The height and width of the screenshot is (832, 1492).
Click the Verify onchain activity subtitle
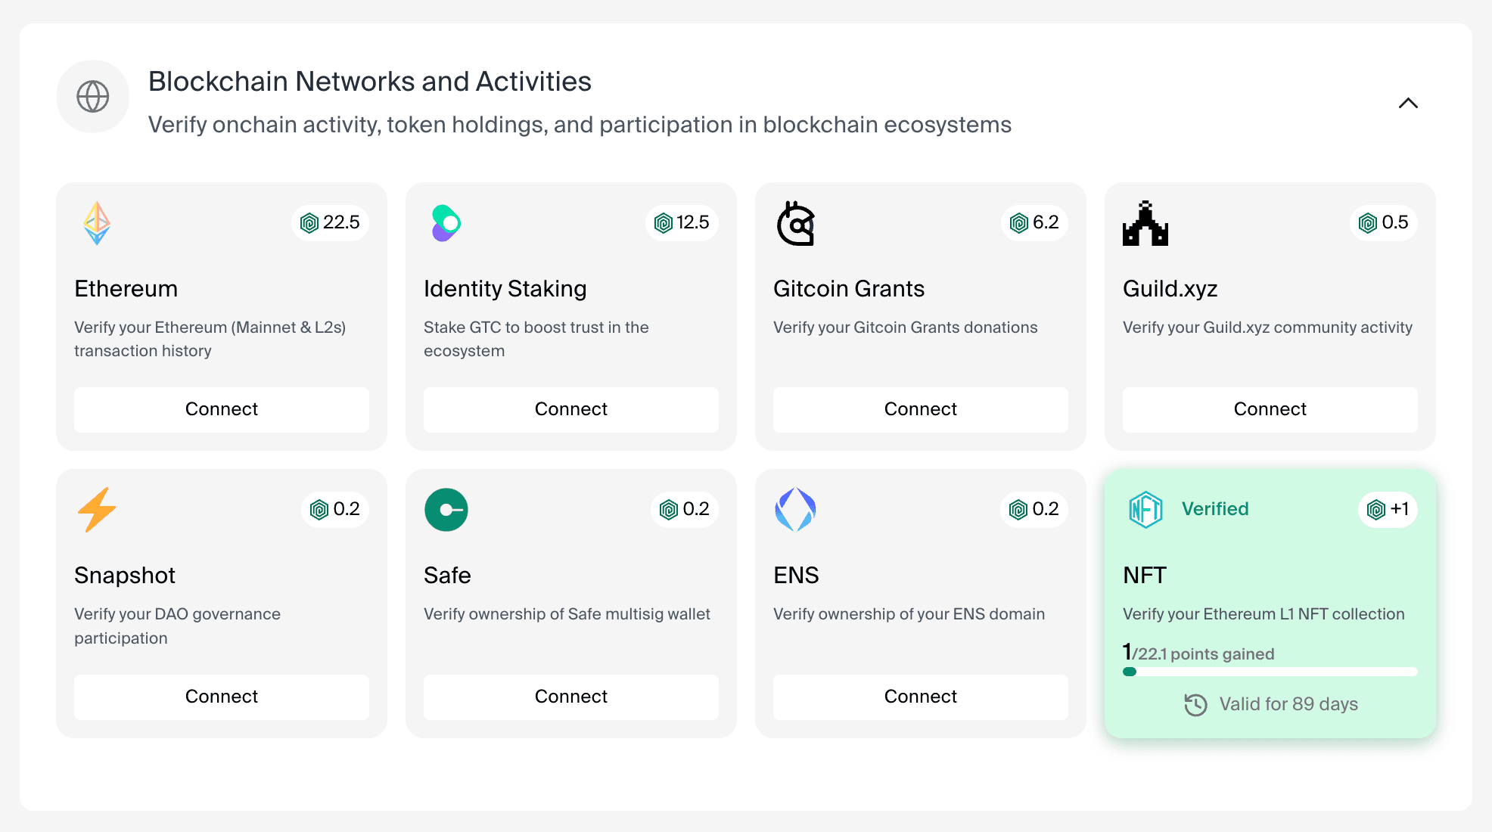point(580,125)
